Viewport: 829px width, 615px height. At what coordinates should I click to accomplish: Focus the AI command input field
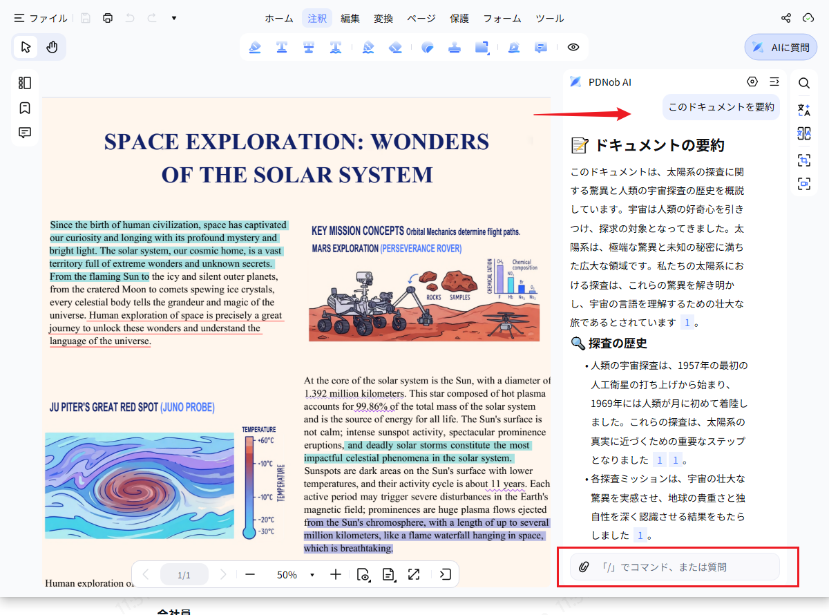coord(674,567)
